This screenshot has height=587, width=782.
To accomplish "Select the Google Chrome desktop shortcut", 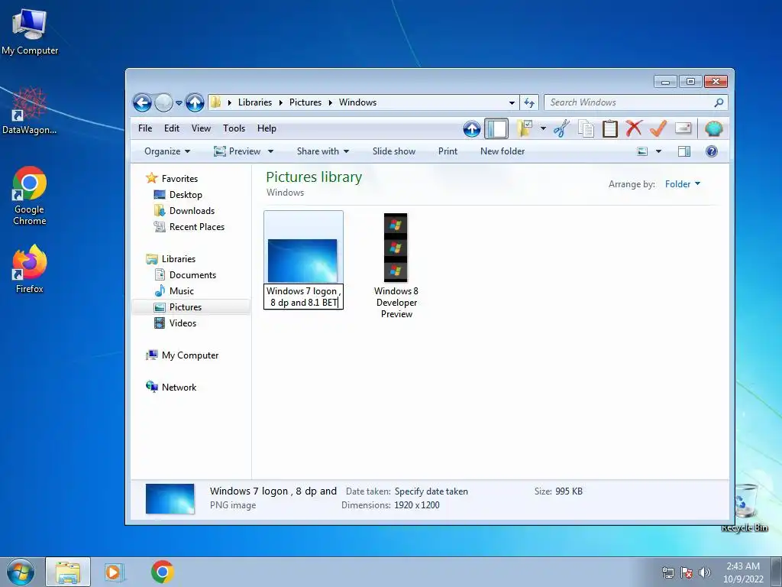I will (30, 196).
